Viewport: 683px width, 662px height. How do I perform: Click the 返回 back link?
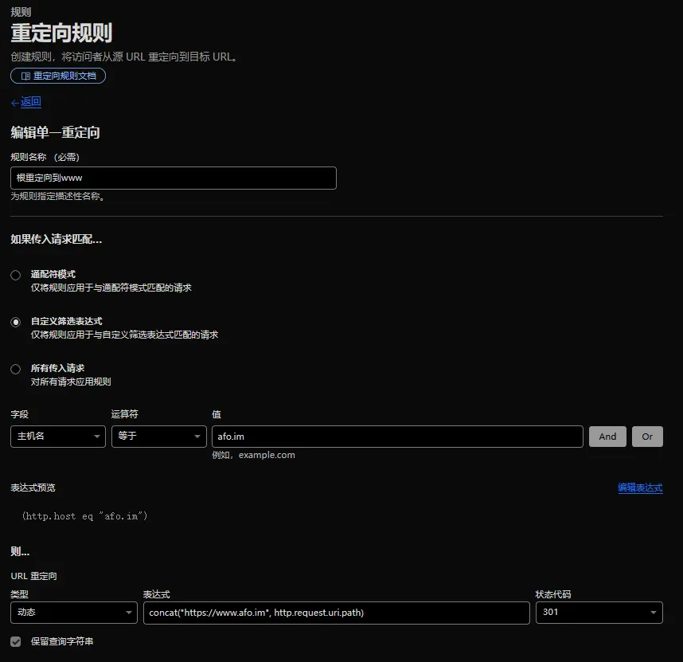pos(30,102)
